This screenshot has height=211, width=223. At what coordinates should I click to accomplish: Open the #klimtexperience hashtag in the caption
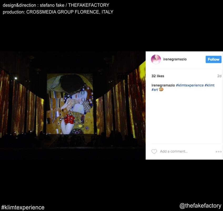click(x=190, y=85)
